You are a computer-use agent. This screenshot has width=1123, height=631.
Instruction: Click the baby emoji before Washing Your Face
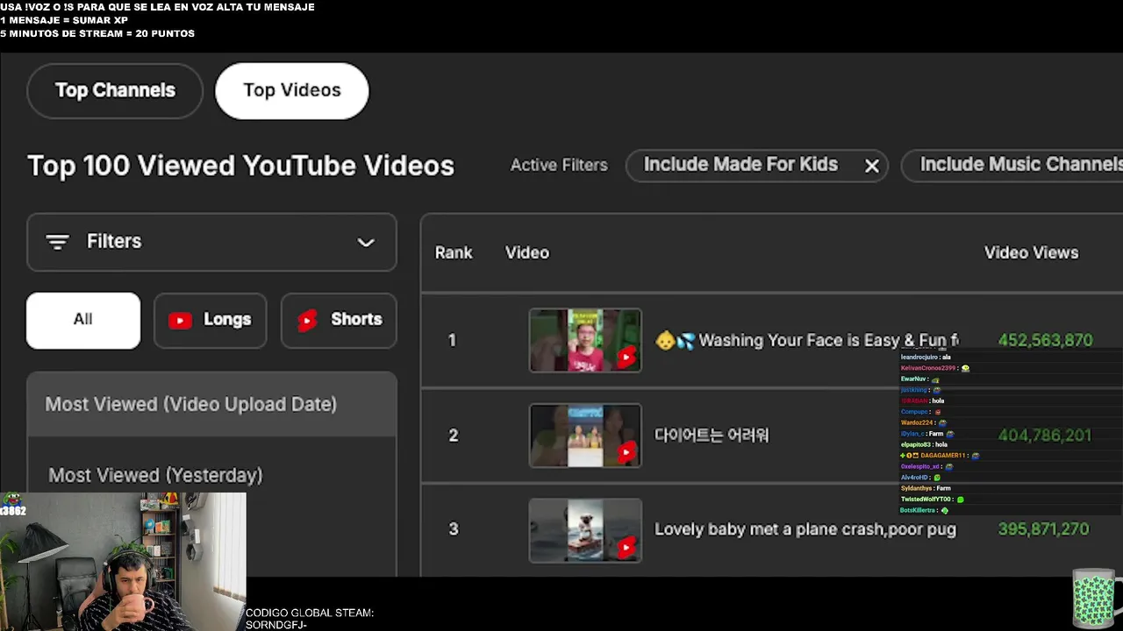(x=665, y=340)
